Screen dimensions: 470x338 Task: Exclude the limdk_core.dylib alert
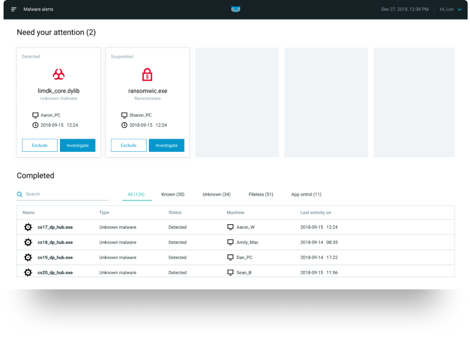[x=40, y=145]
